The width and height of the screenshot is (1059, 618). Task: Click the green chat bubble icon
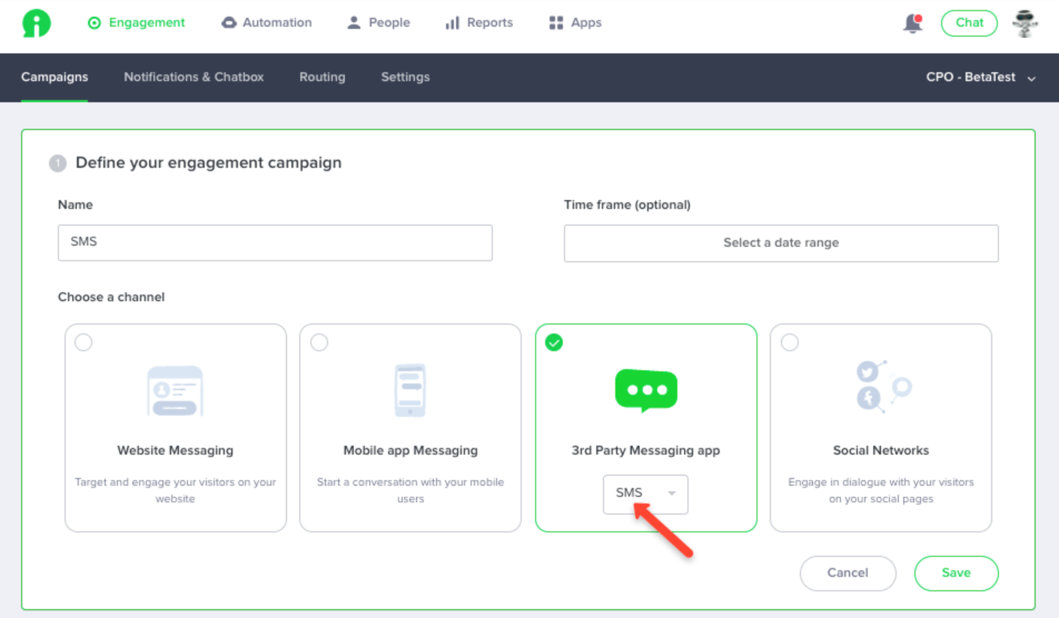tap(646, 390)
